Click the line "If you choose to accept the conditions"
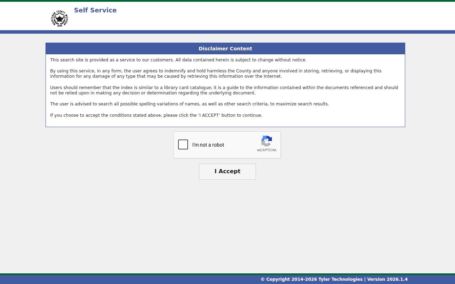The width and height of the screenshot is (455, 284). pos(156,115)
